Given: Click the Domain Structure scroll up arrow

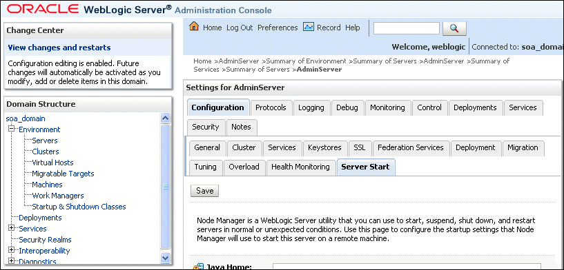Looking at the screenshot, I should (x=165, y=118).
